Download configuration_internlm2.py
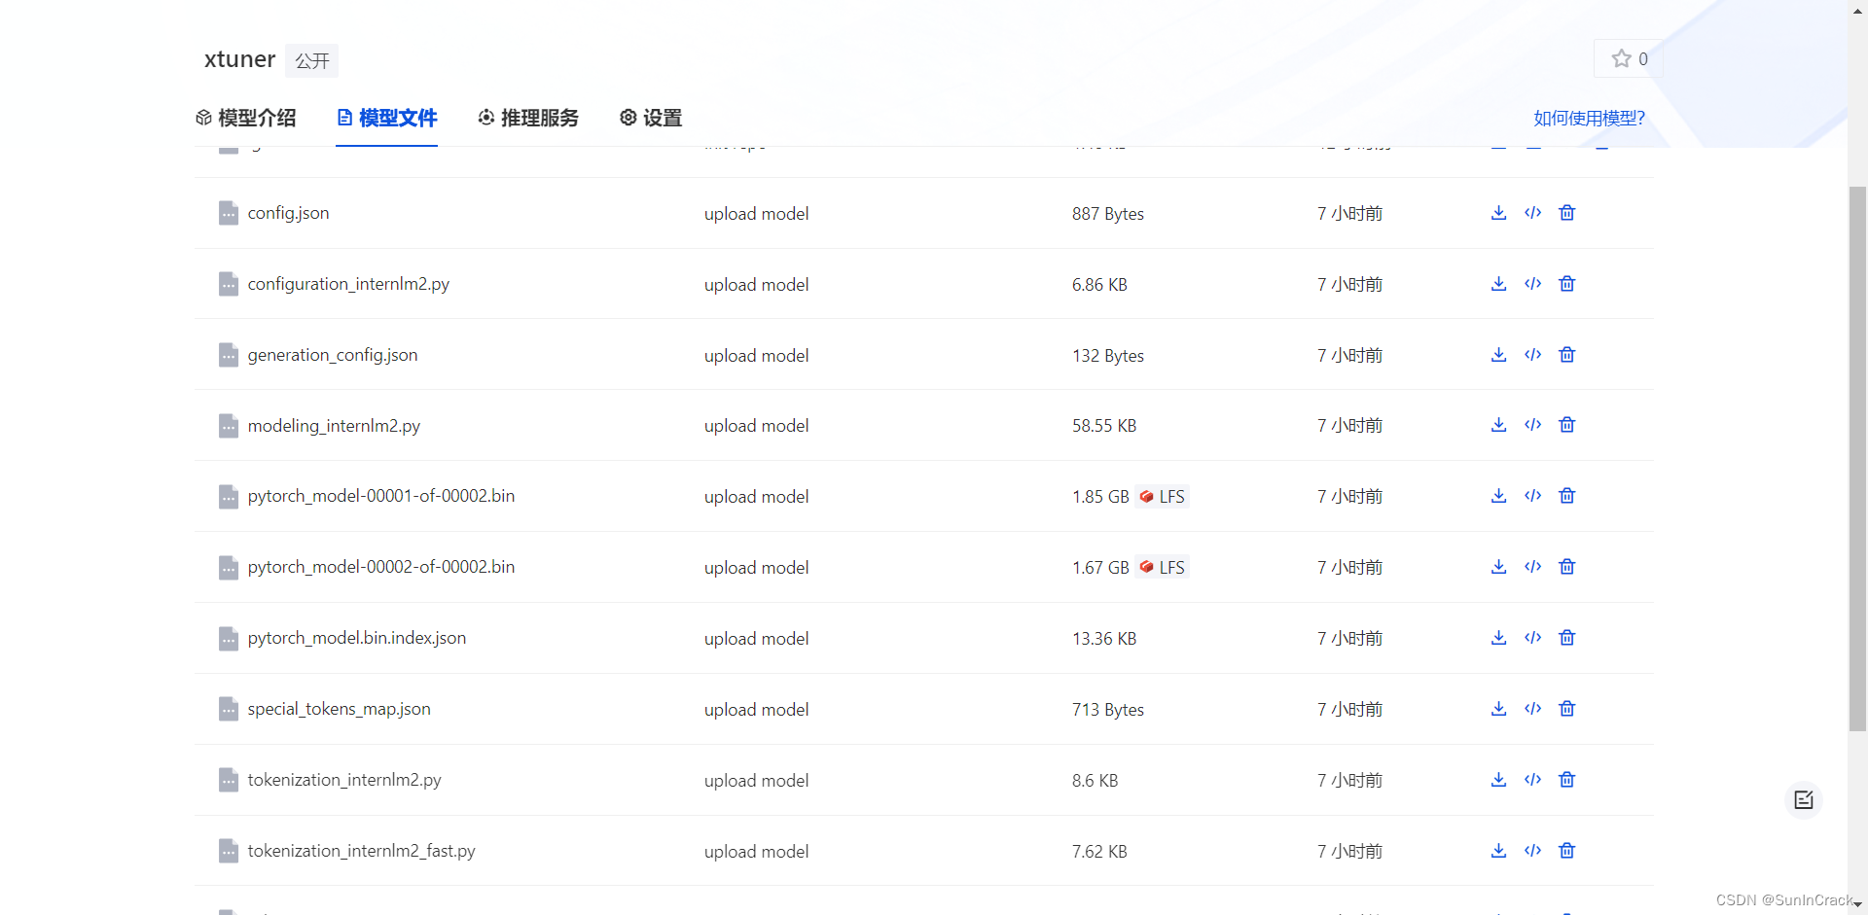The image size is (1868, 915). pyautogui.click(x=1498, y=284)
